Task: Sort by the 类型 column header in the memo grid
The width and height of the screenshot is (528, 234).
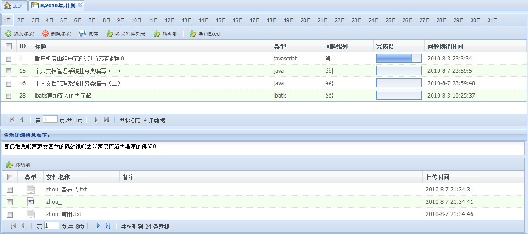Action: [296, 46]
